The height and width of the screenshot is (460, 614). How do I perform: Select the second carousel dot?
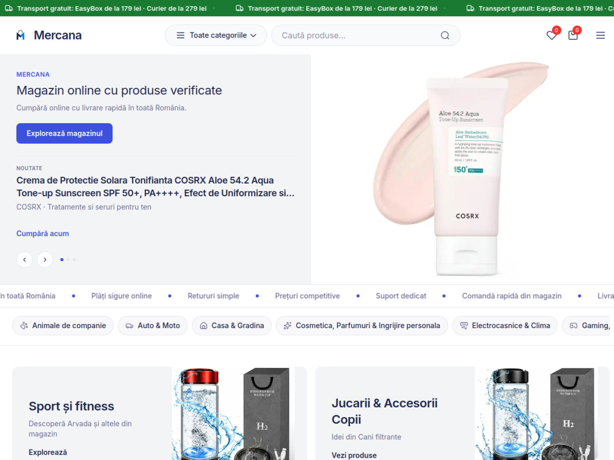point(68,260)
